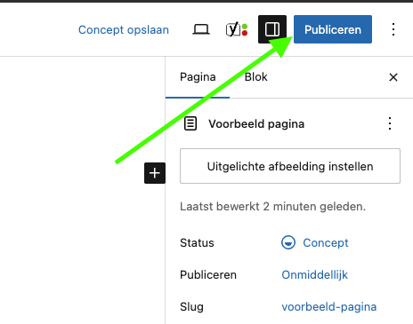Click the Voorbeeld pagina title

(x=256, y=123)
